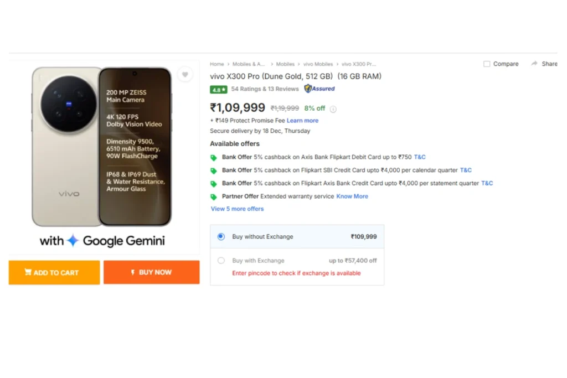Select Buy with Exchange radio button
Viewport: 567px width, 378px height.
(x=221, y=261)
